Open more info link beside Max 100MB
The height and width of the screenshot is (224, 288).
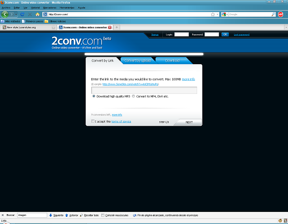[x=189, y=79]
